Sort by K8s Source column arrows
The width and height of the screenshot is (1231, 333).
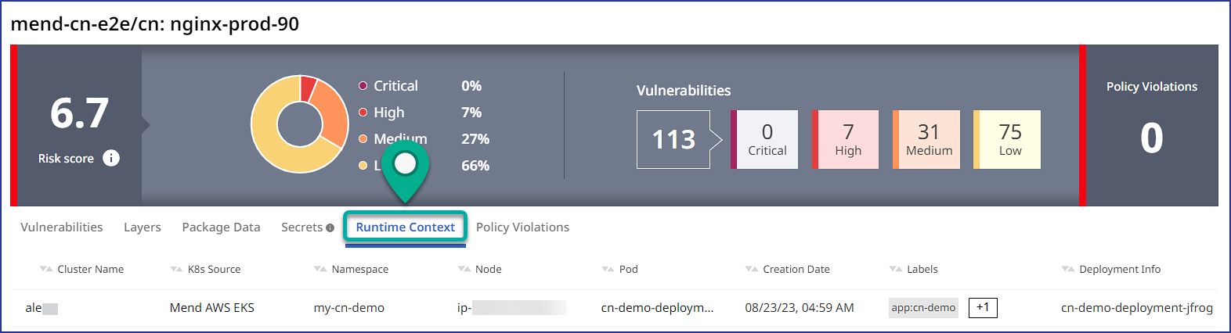(176, 269)
